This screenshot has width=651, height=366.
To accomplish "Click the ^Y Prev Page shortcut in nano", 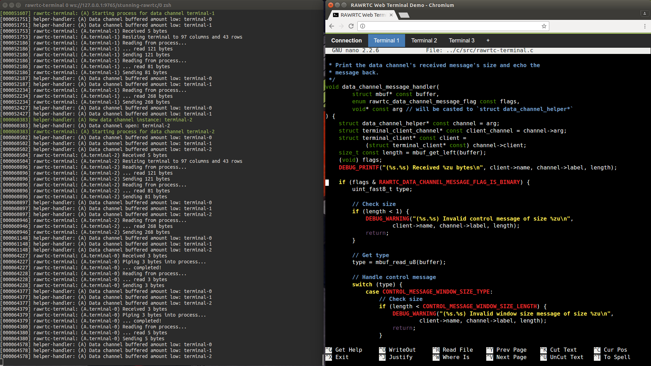I will click(506, 350).
